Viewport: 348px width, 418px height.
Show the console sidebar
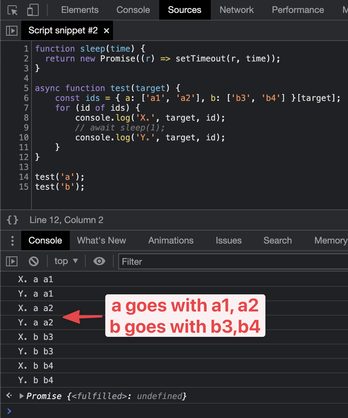click(12, 261)
